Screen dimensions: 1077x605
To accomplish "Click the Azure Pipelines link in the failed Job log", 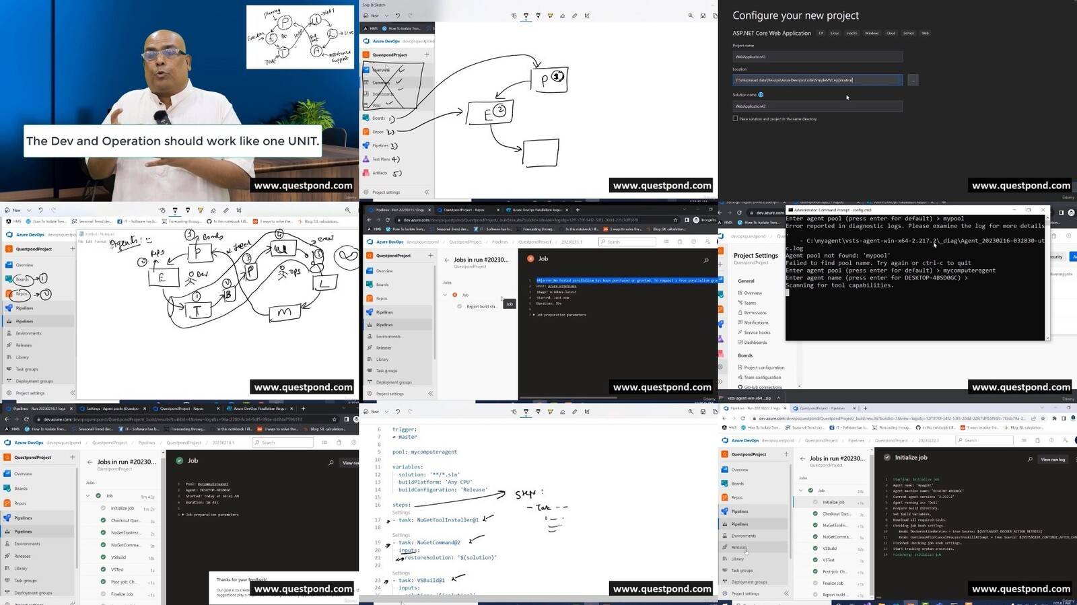I will [x=563, y=287].
